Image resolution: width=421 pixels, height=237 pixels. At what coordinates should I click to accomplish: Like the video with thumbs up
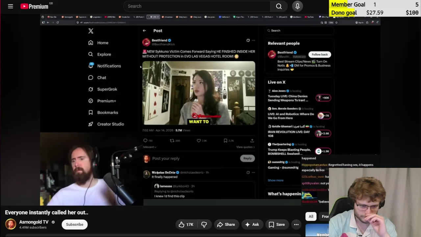pos(186,224)
